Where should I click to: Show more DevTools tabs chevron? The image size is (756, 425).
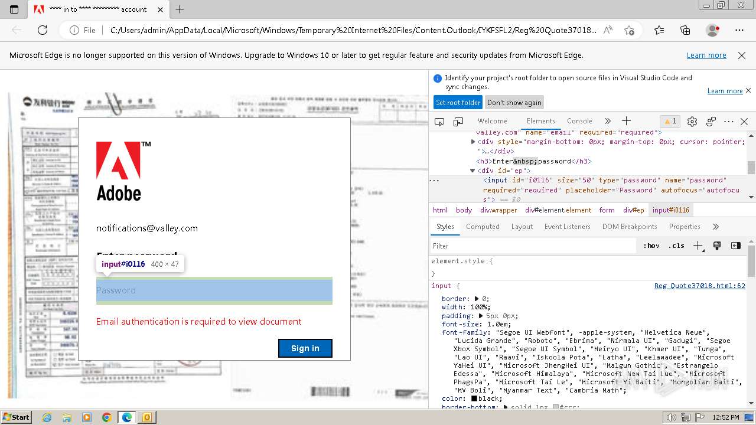[607, 121]
